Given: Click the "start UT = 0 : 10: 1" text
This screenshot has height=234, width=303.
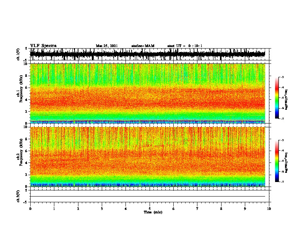Looking at the screenshot, I should click(x=185, y=46).
